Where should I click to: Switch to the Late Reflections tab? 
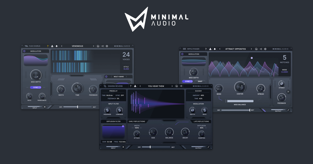[x=202, y=121]
